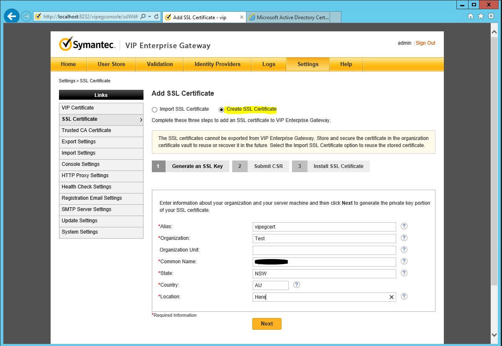The height and width of the screenshot is (346, 502).
Task: Open Export Settings sidebar link
Action: [101, 142]
